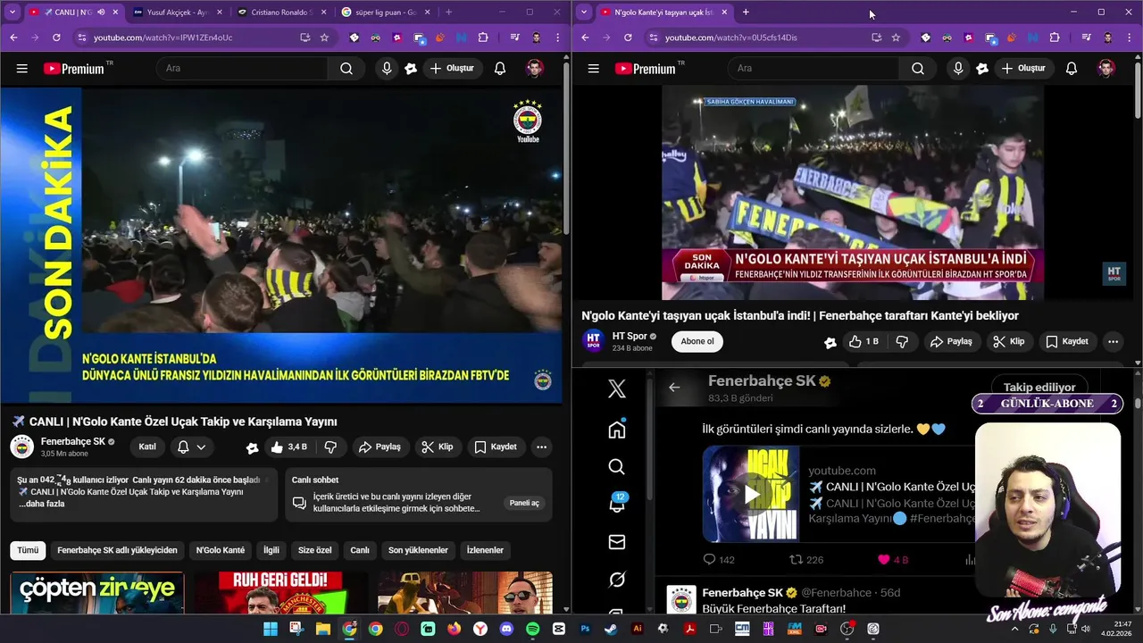The width and height of the screenshot is (1143, 643).
Task: Open notifications bell in right YouTube window
Action: [1072, 69]
